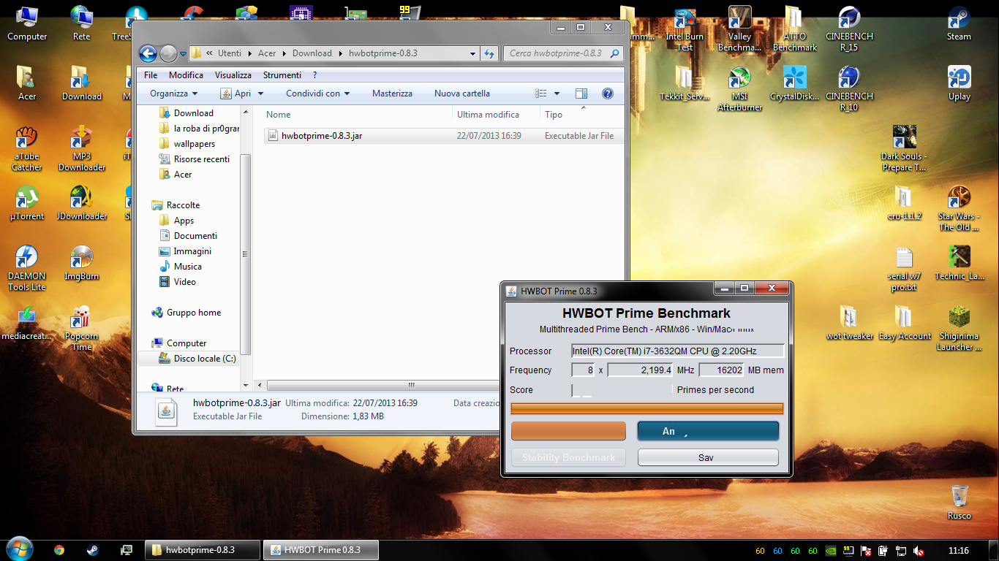Click the muted volume tray icon
The width and height of the screenshot is (999, 561).
919,551
